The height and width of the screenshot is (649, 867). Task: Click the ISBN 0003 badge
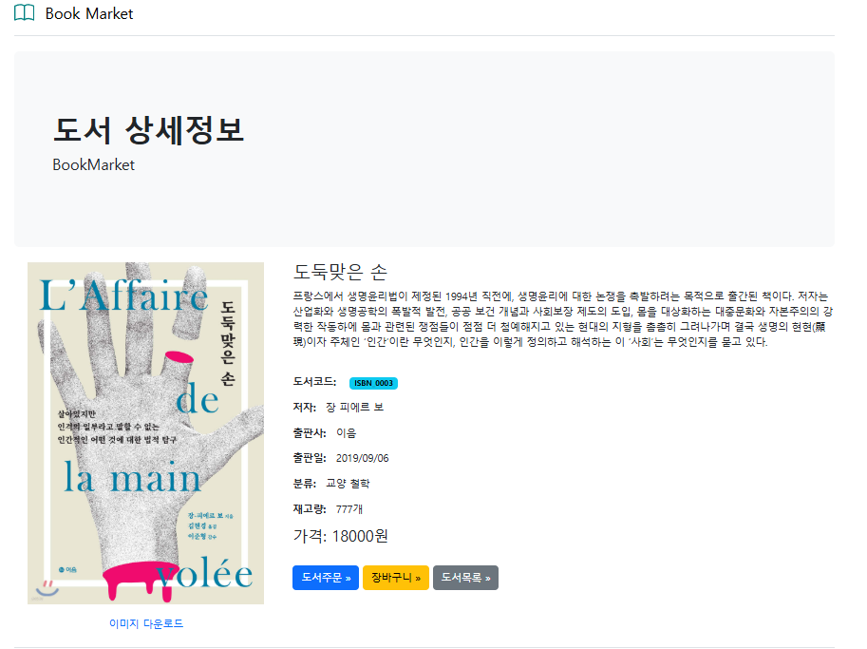click(x=373, y=383)
